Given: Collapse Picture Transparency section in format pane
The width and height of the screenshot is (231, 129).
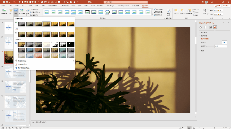Looking at the screenshot, I should (204, 39).
